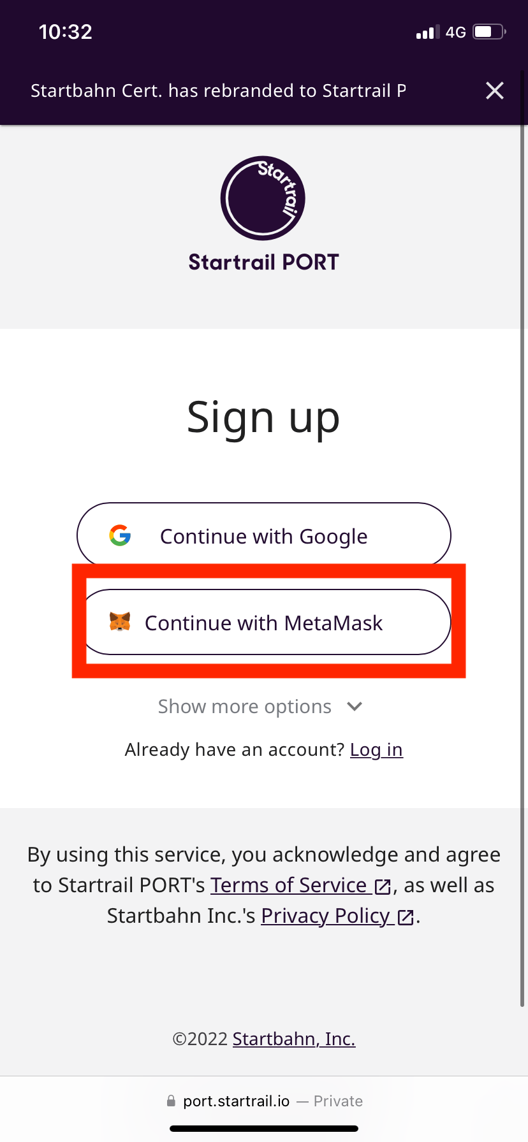
Task: Click the clock showing 10:32
Action: point(66,31)
